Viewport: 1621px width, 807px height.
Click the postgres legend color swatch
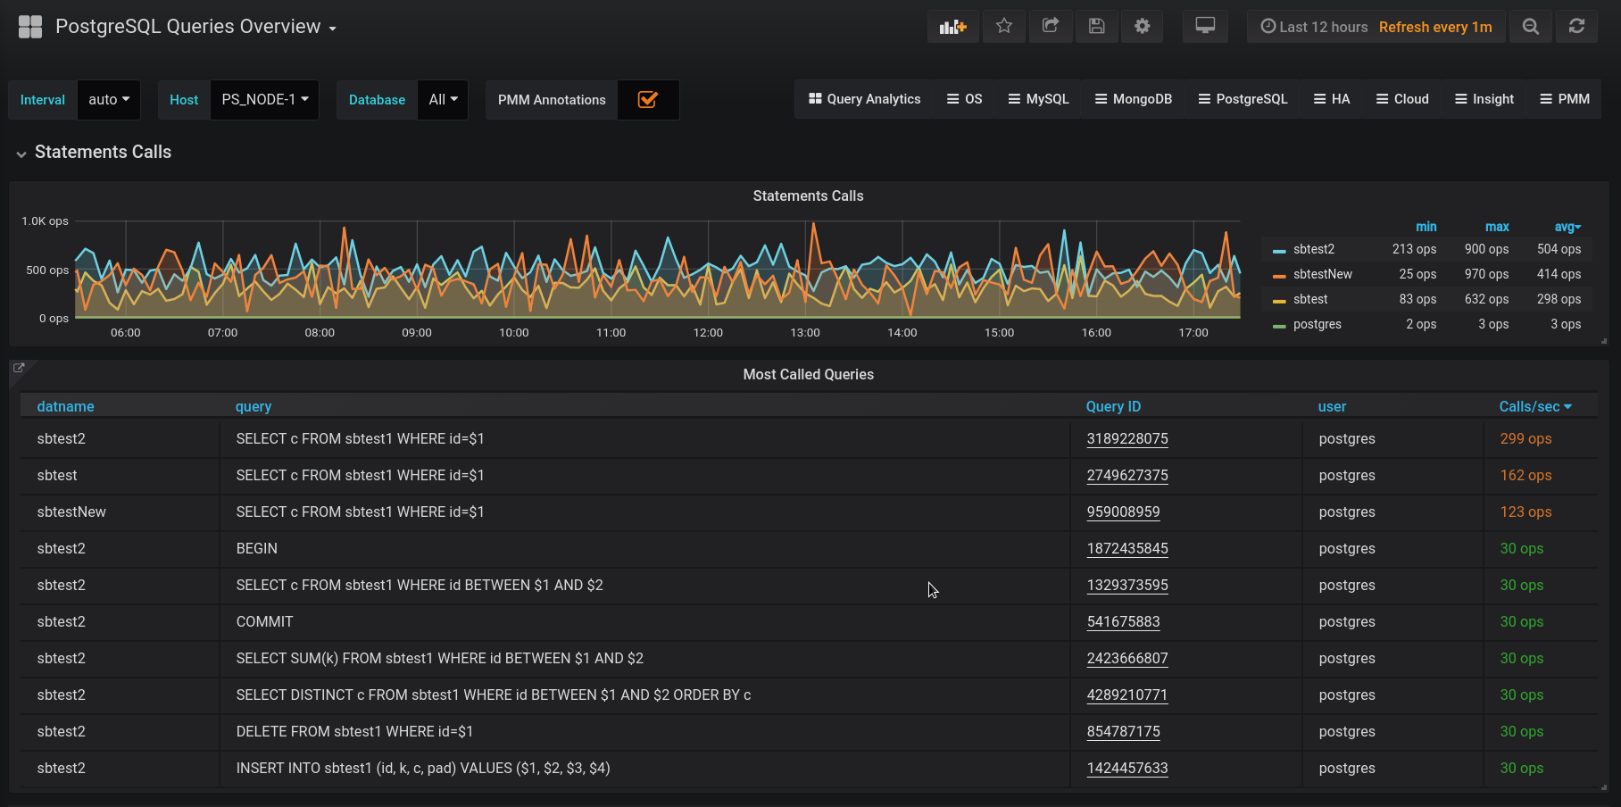click(1279, 325)
